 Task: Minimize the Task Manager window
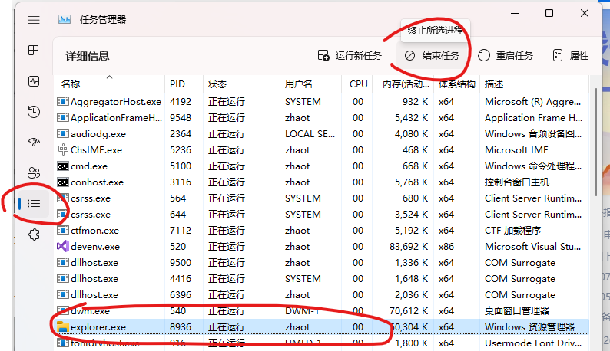coord(515,13)
